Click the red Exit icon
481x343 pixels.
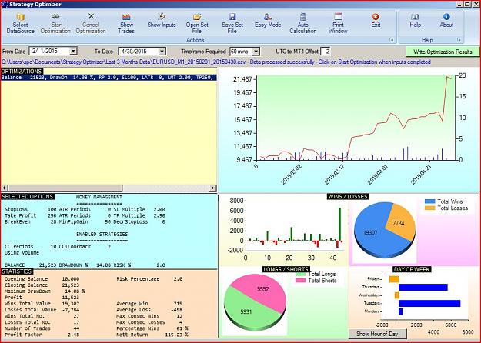pos(376,17)
